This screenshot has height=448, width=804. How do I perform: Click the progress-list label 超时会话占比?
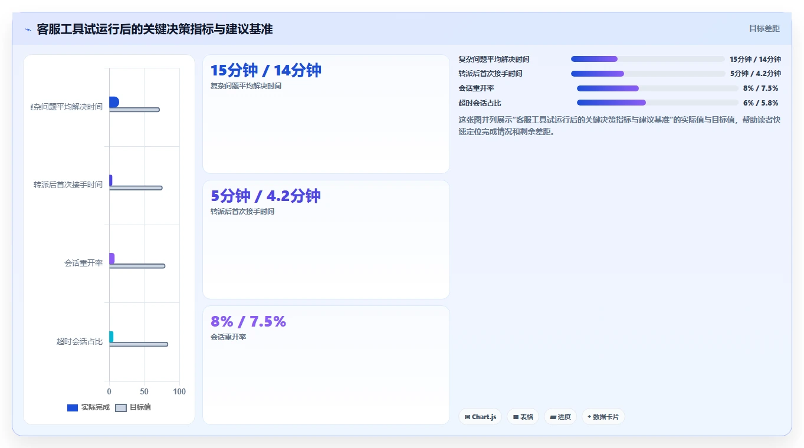(x=480, y=103)
